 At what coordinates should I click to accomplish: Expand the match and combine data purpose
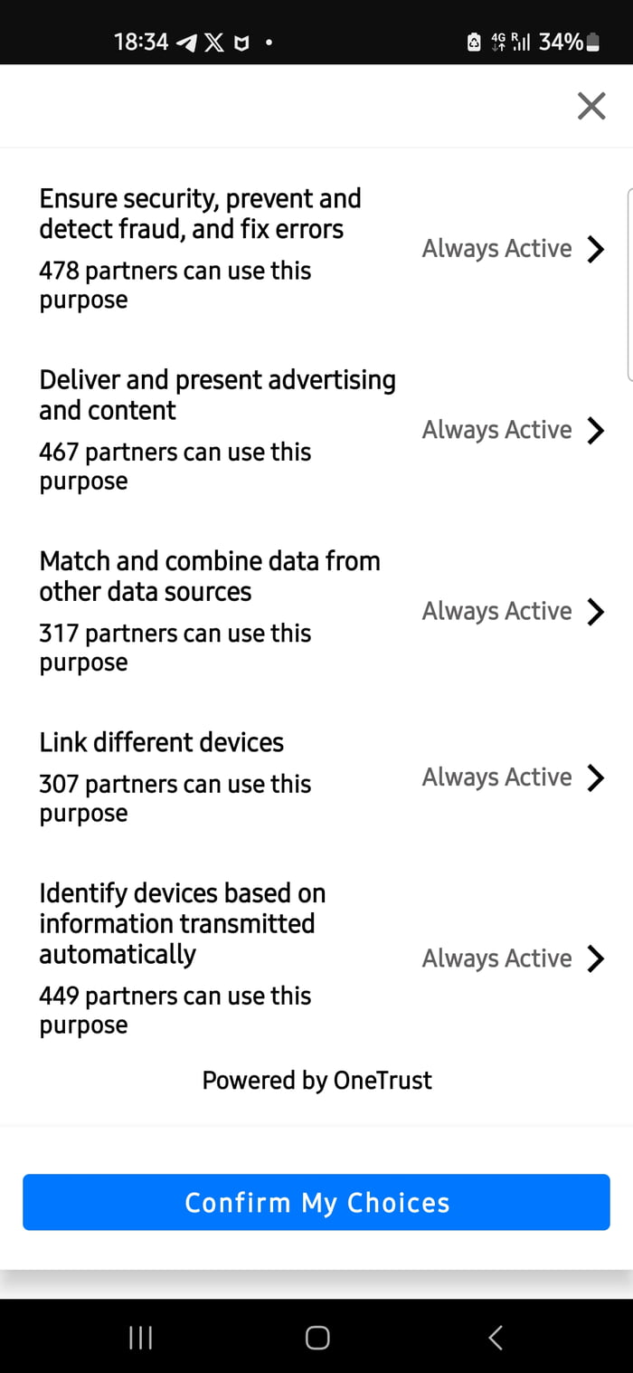(x=594, y=612)
